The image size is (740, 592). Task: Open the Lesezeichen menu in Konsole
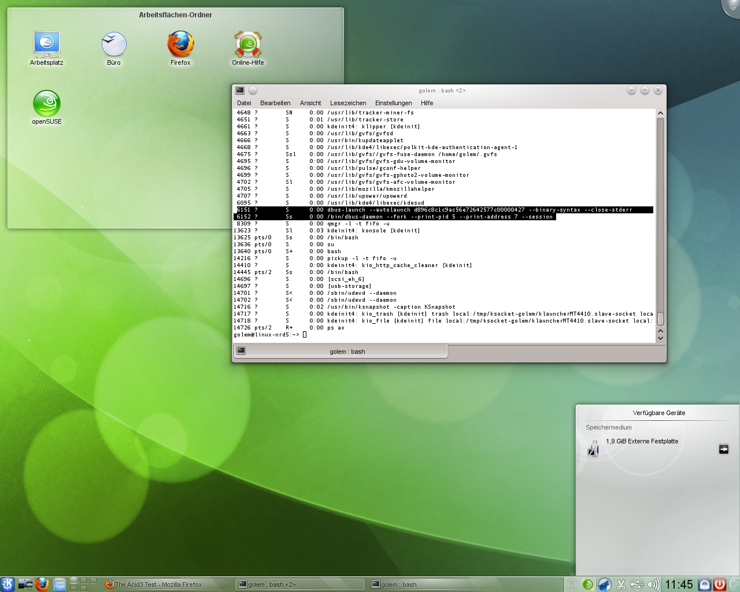(348, 103)
